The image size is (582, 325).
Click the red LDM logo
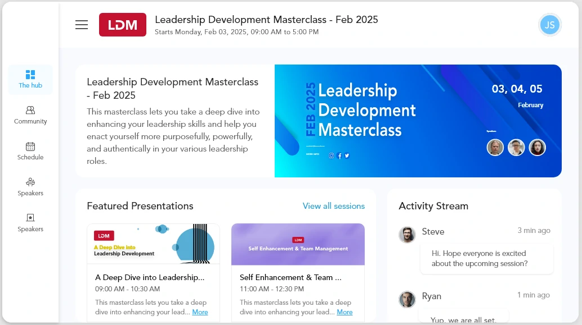[x=123, y=25]
